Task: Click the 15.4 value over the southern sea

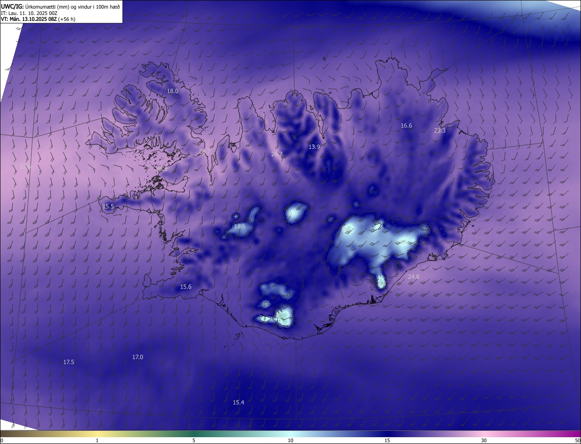Action: [x=238, y=403]
